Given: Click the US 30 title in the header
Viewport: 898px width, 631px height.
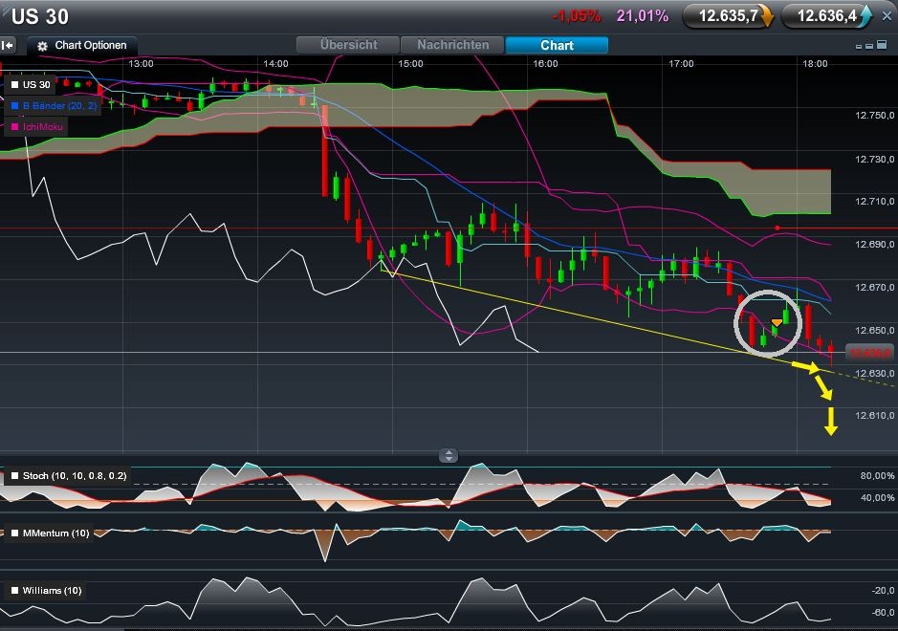Looking at the screenshot, I should tap(40, 16).
